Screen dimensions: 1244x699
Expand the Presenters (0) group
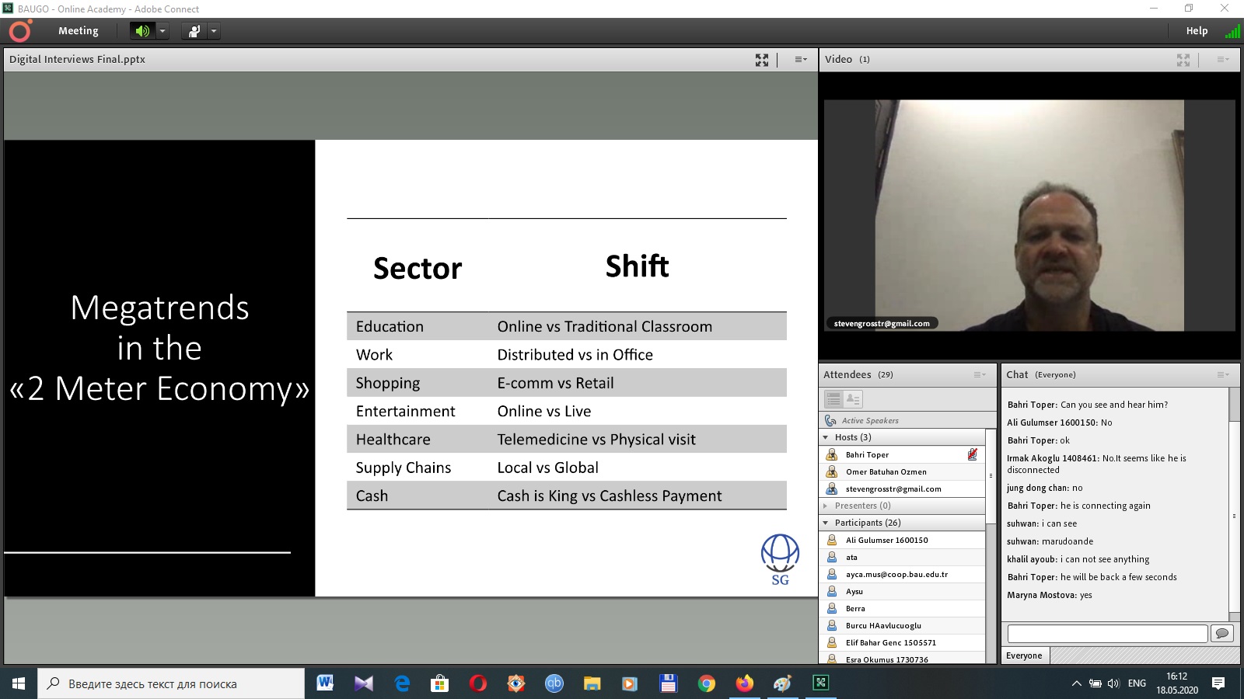click(826, 506)
